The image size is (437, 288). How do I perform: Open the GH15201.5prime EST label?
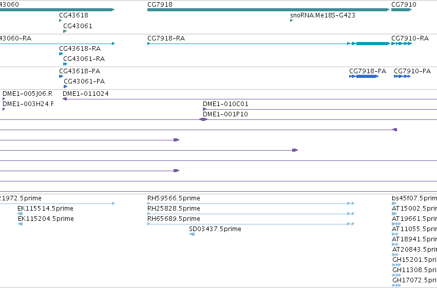(414, 259)
